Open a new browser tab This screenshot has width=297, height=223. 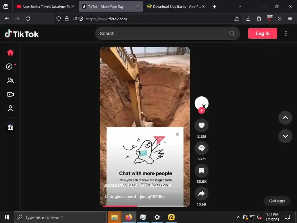tap(214, 7)
